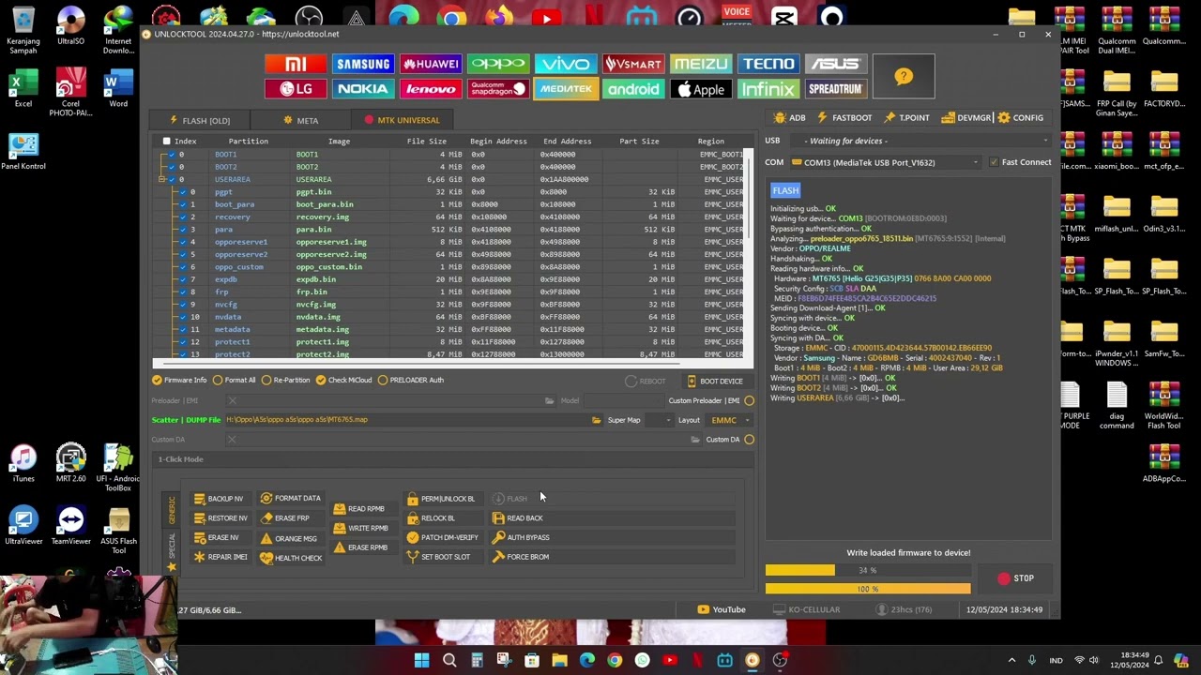The image size is (1201, 675).
Task: Choose the Qualcomm Snapdragon tile
Action: pyautogui.click(x=498, y=89)
